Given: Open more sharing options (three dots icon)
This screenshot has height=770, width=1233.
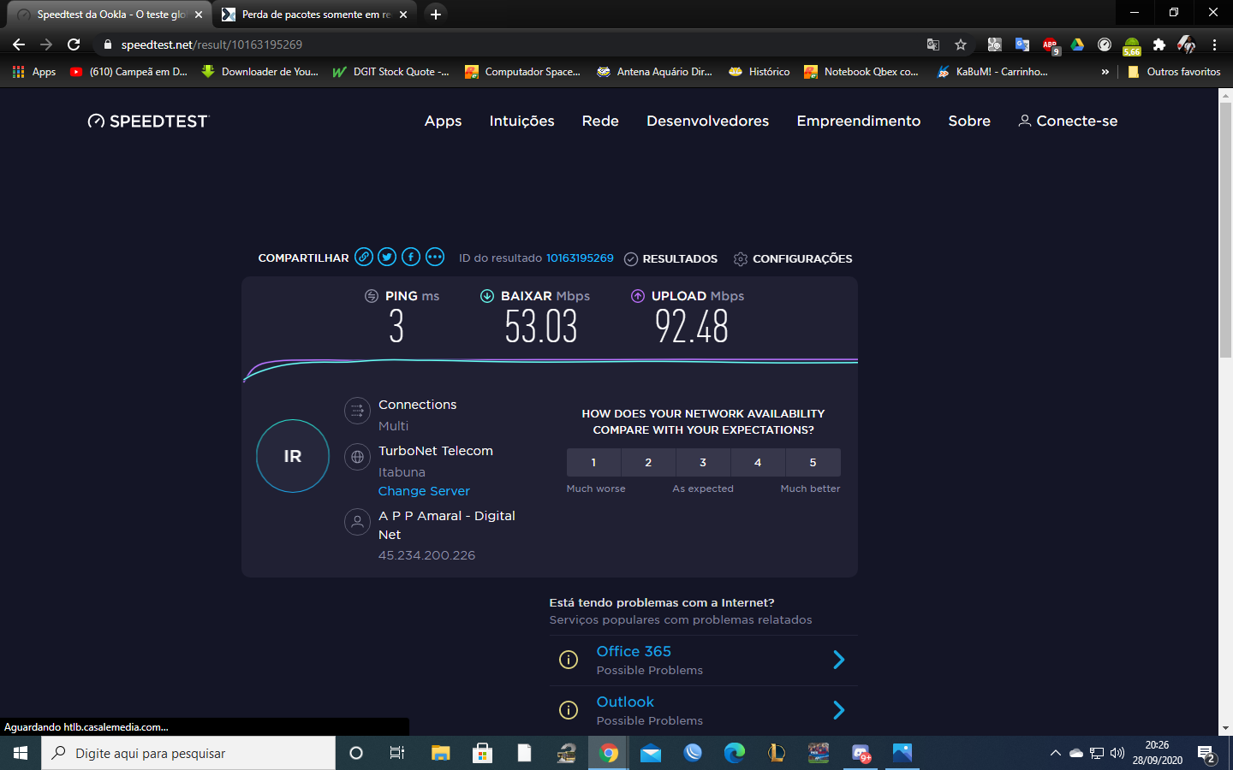Looking at the screenshot, I should pyautogui.click(x=435, y=257).
